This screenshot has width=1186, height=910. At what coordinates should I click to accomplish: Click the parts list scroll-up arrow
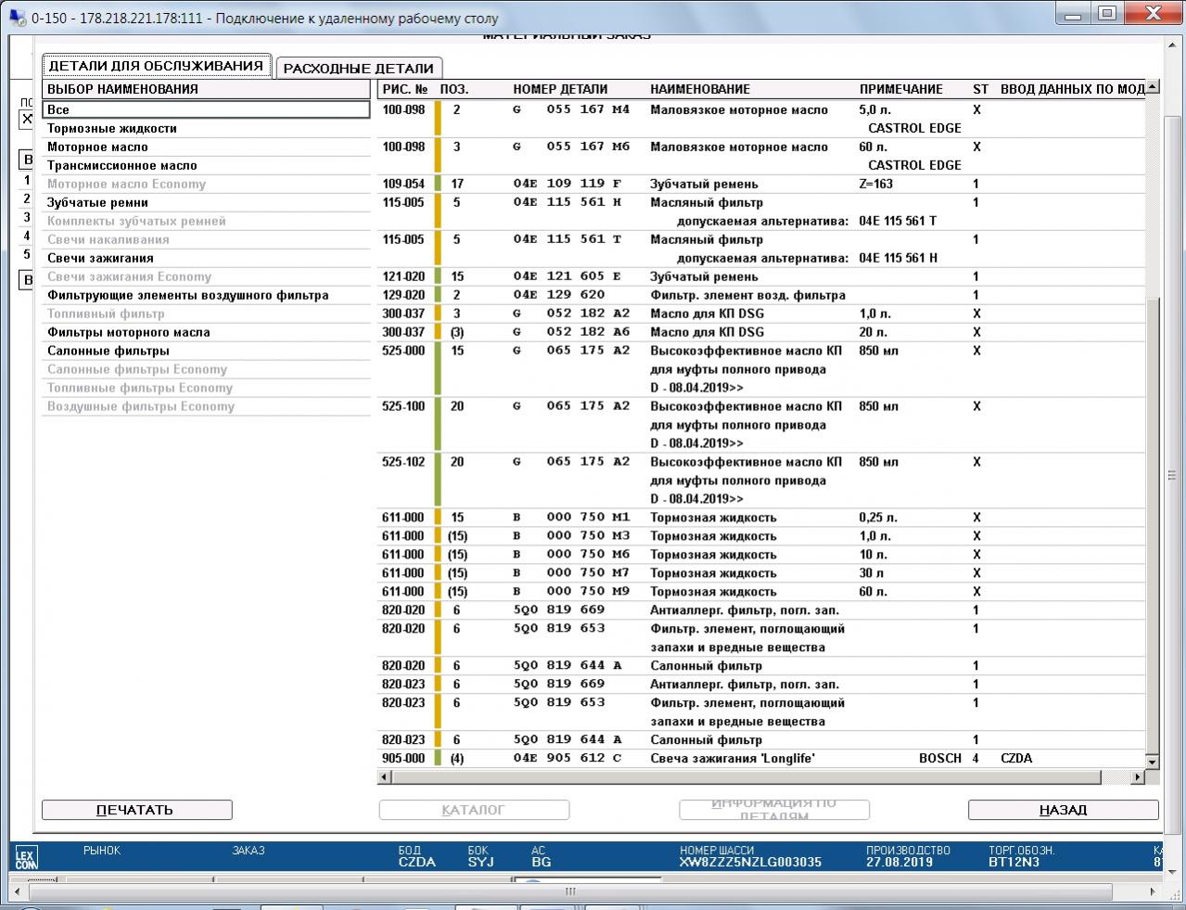pyautogui.click(x=1153, y=87)
